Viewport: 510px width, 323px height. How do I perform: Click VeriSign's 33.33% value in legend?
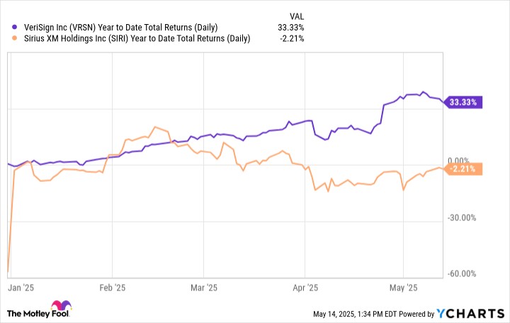(x=290, y=28)
